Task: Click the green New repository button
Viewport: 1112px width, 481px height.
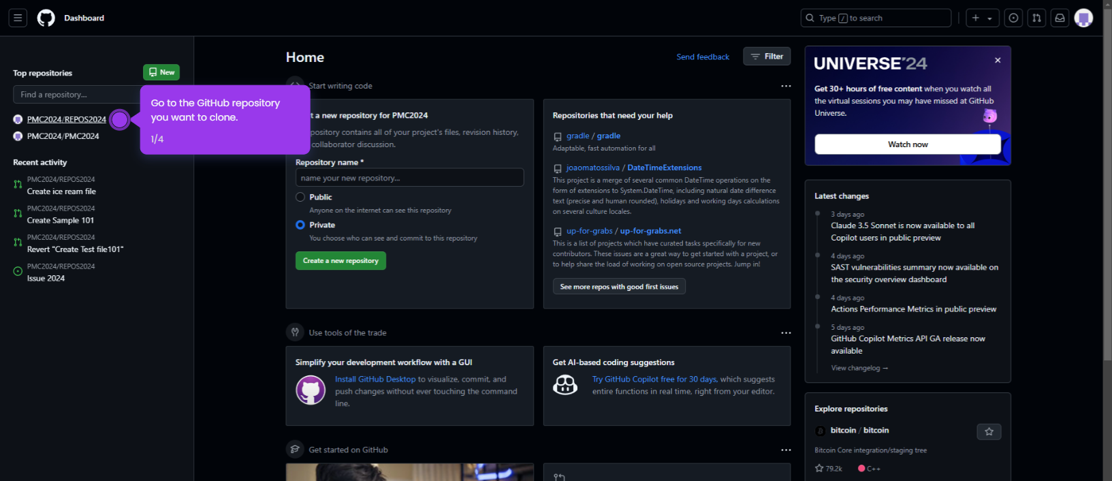Action: (161, 72)
